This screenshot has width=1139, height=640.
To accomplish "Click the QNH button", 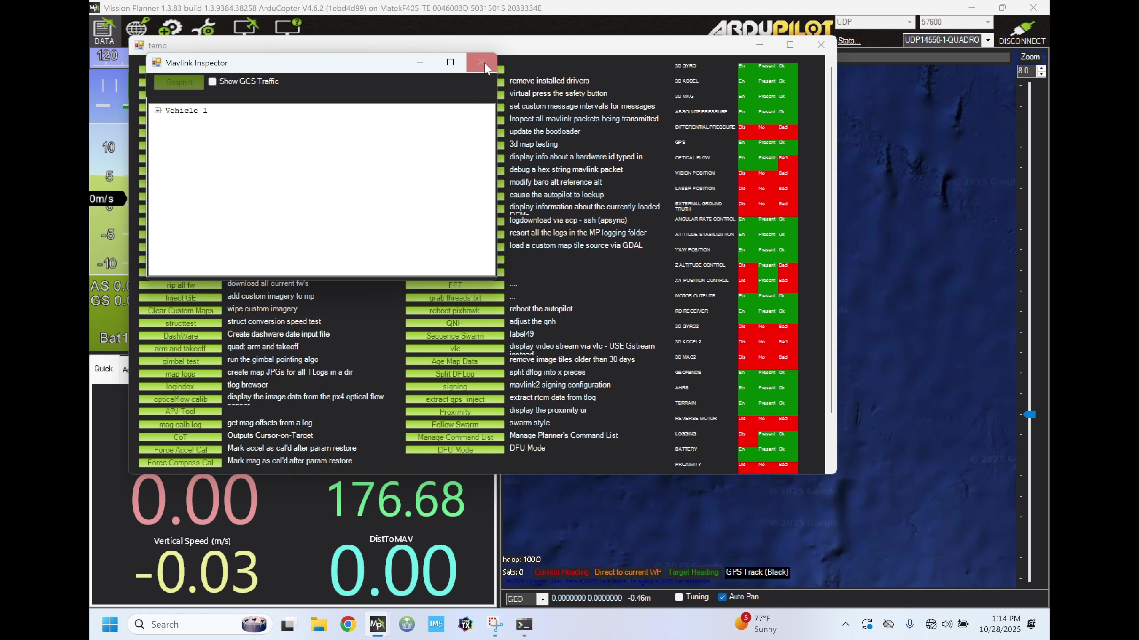I will pyautogui.click(x=454, y=323).
